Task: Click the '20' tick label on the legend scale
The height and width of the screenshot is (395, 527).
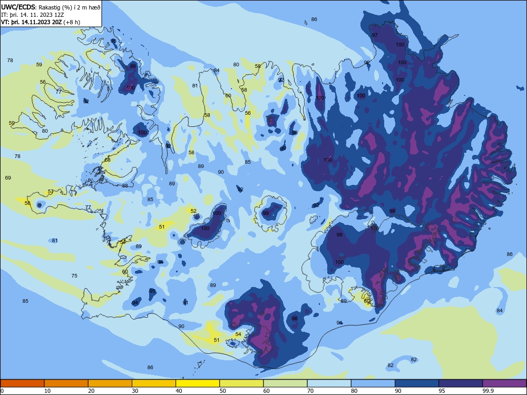Action: [x=91, y=391]
